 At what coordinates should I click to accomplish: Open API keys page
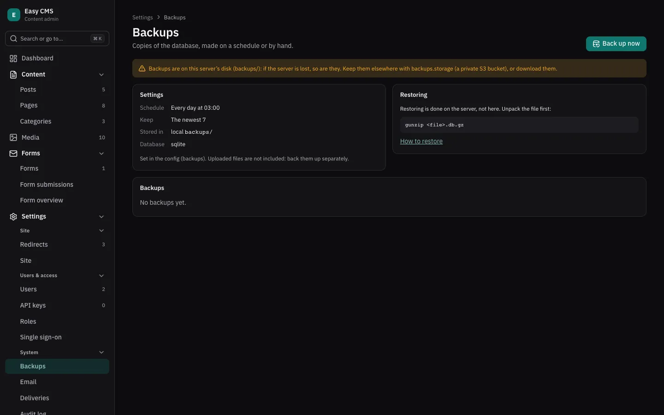(x=57, y=305)
